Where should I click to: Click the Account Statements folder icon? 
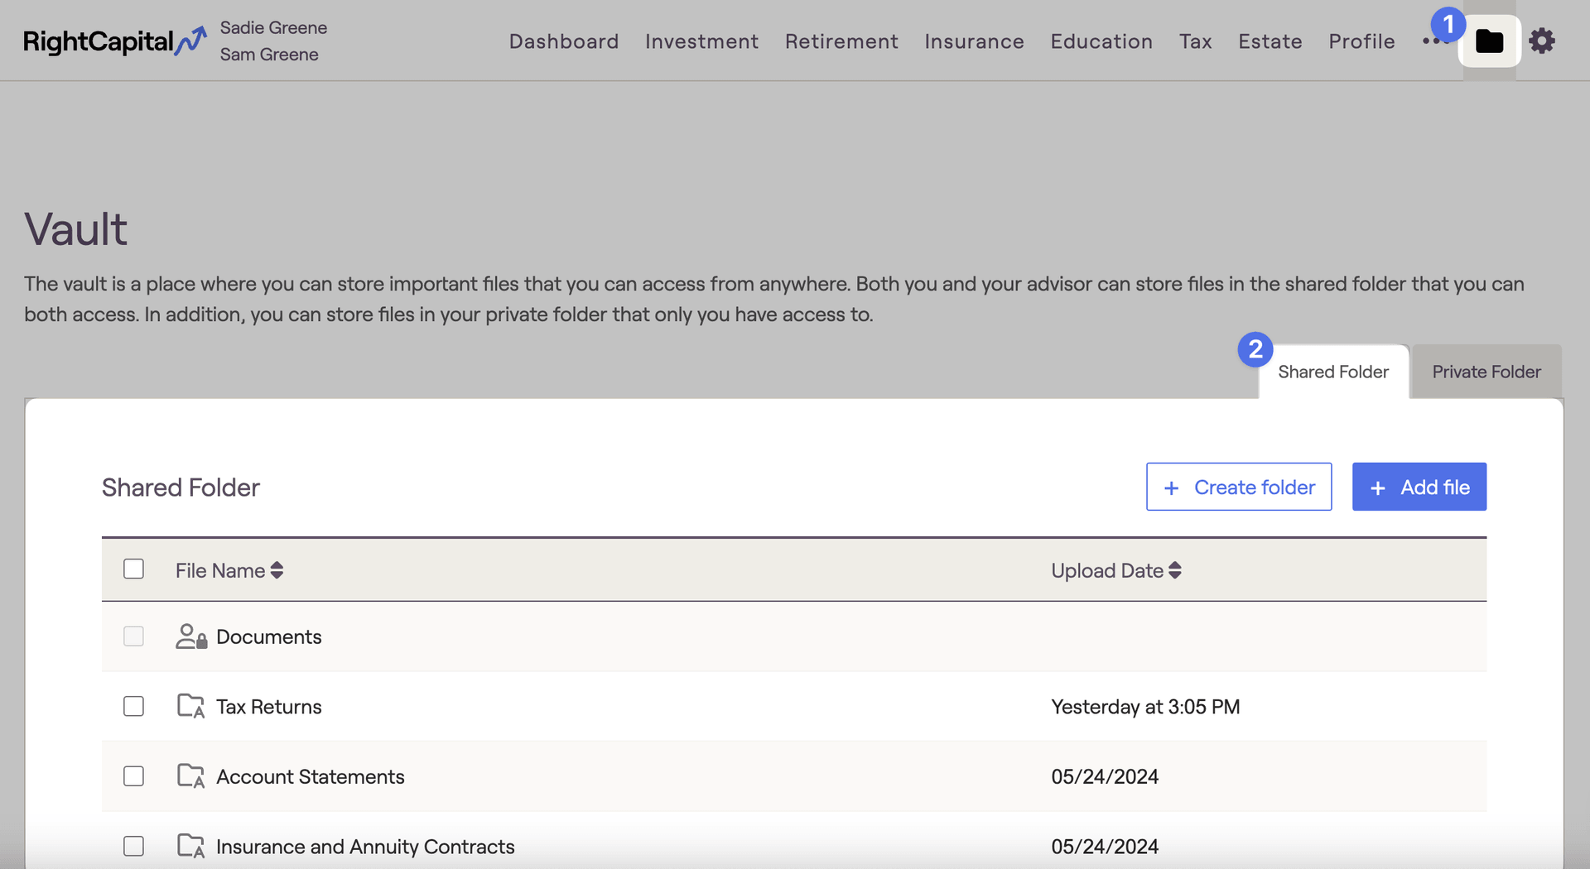[191, 776]
